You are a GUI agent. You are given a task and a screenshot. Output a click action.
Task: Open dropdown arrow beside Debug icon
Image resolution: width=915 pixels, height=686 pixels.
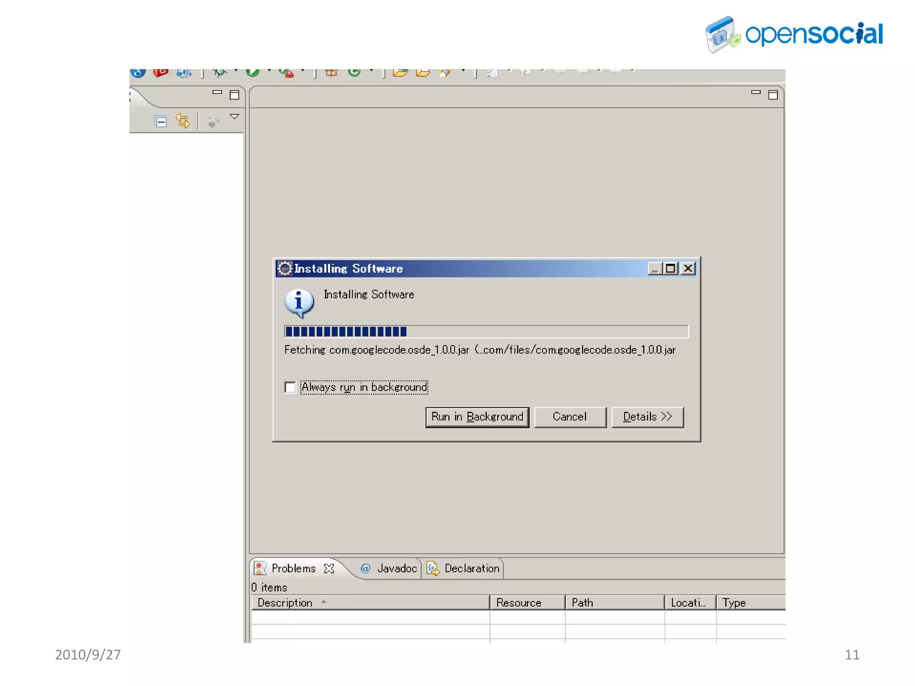tap(235, 71)
